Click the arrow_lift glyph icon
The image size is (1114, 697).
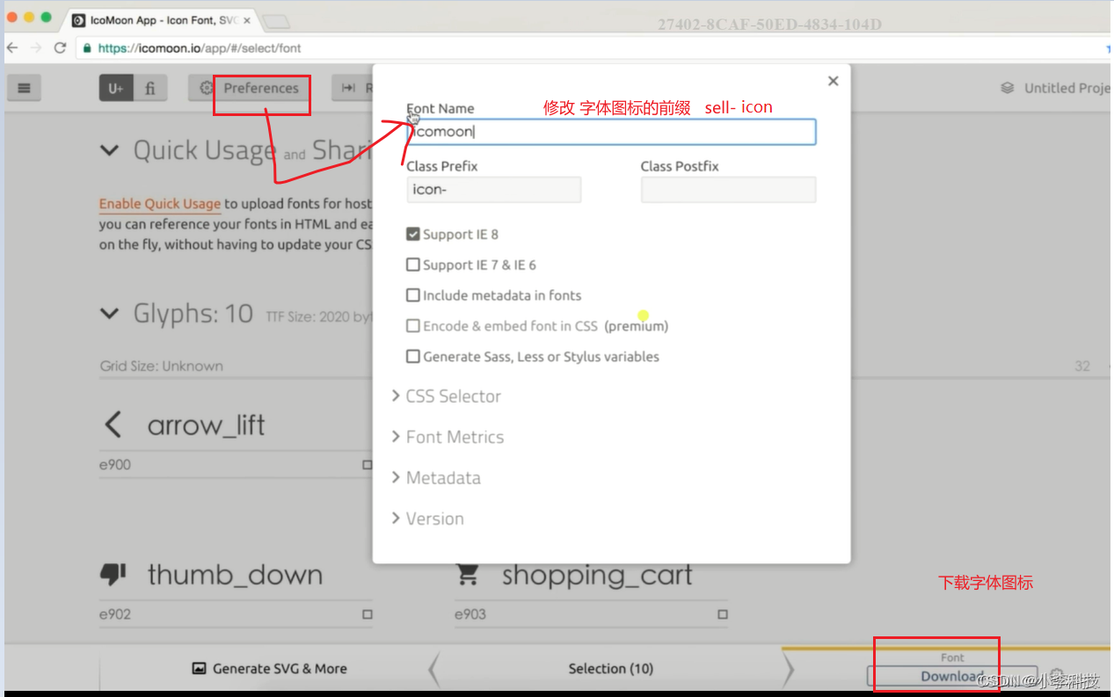tap(113, 425)
